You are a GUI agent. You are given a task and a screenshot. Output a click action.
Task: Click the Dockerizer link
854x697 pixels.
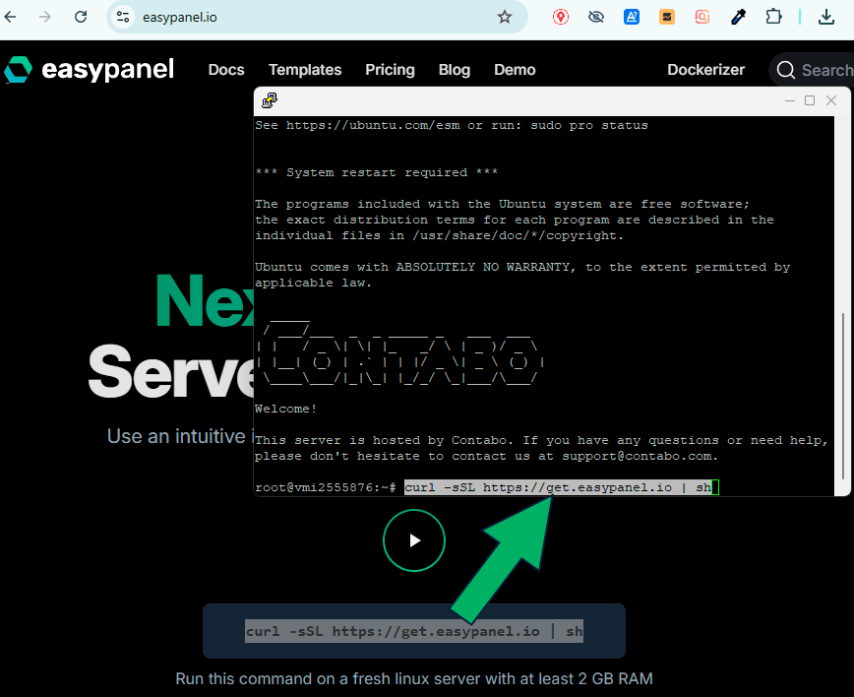tap(705, 70)
